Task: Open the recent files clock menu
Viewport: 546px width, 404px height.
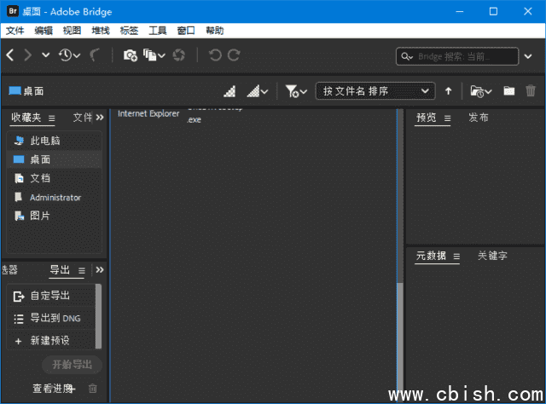Action: pos(69,55)
